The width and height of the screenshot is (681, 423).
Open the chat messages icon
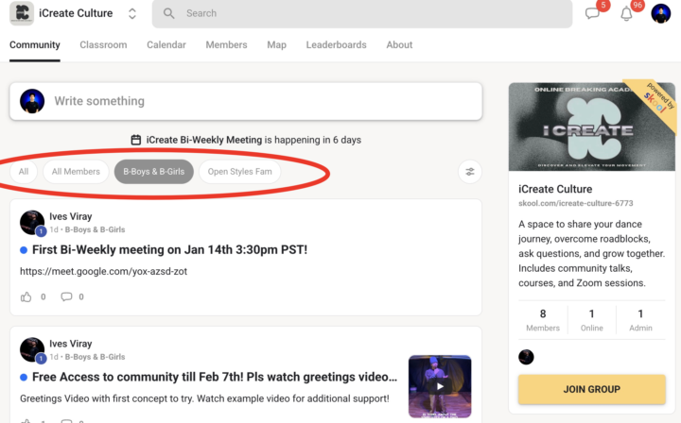pyautogui.click(x=593, y=13)
